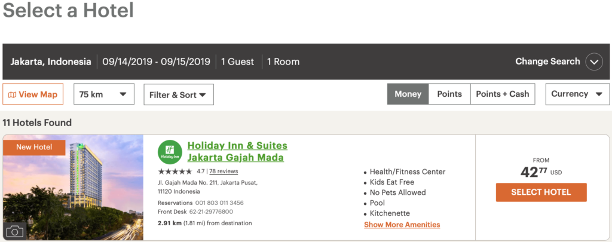
Task: Click Show More Amenities
Action: 402,225
